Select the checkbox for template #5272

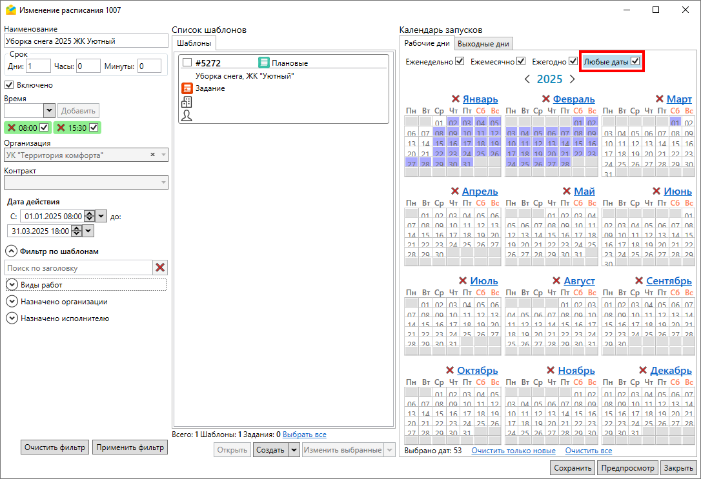(x=187, y=63)
